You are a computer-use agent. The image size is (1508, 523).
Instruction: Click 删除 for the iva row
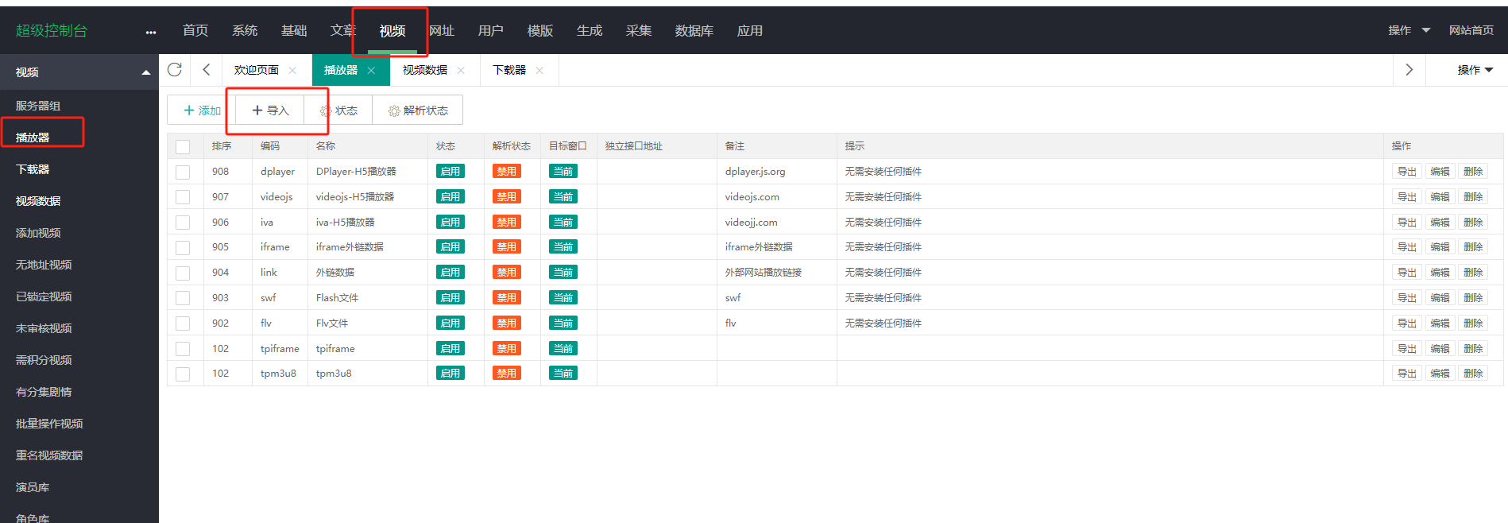(1473, 223)
